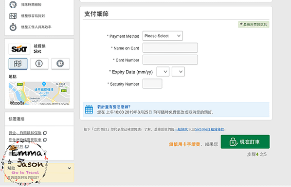Screen dimensions: 291x187
Task: Focus the Card Number field
Action: coord(170,60)
